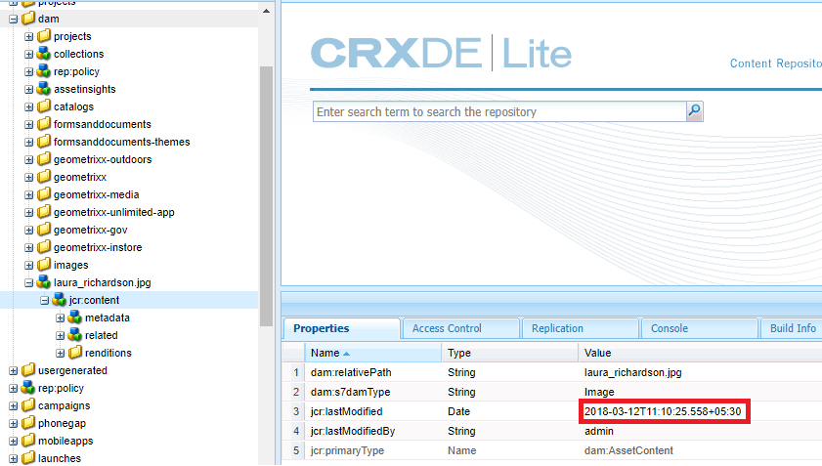This screenshot has width=822, height=466.
Task: Click the usergenerated folder icon
Action: click(28, 370)
